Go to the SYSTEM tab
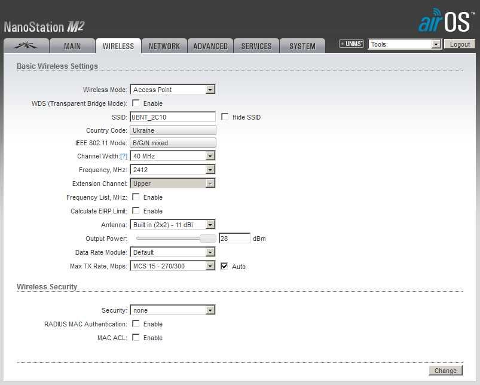Viewport: 480px width, 385px height. [302, 46]
